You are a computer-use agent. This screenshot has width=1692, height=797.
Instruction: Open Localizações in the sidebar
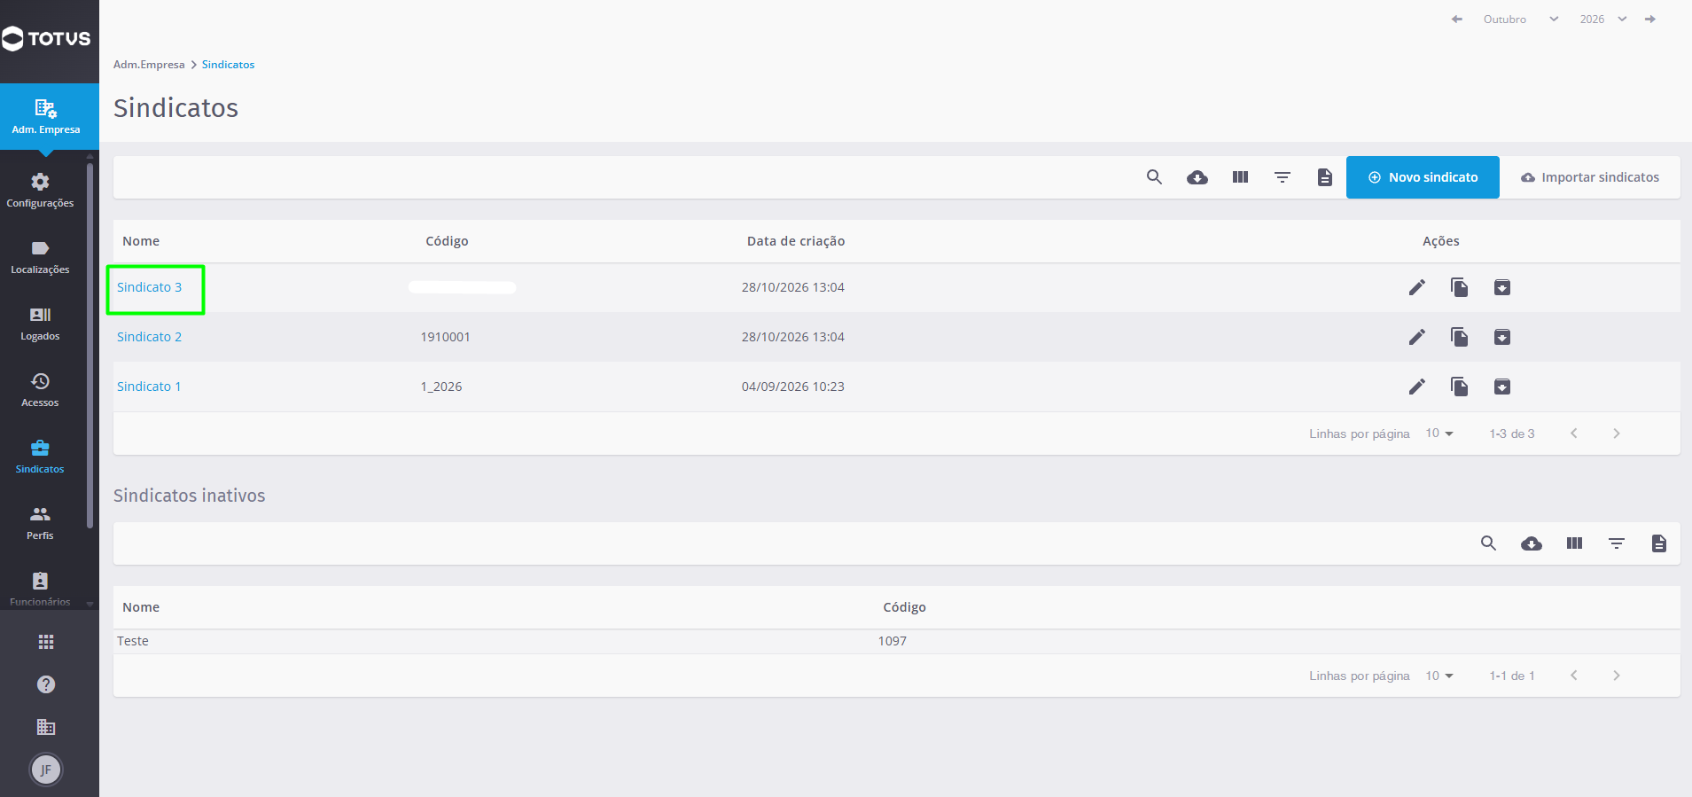[40, 257]
